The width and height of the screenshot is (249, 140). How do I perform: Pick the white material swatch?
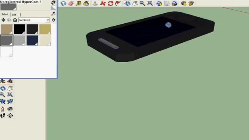click(7, 52)
